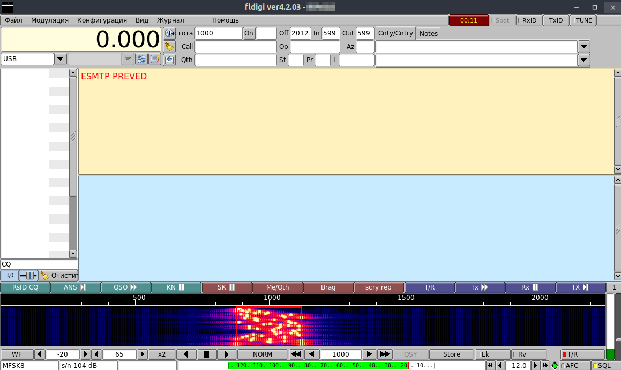Click the clock icon beside Частота
This screenshot has height=370, width=621.
pyautogui.click(x=169, y=33)
